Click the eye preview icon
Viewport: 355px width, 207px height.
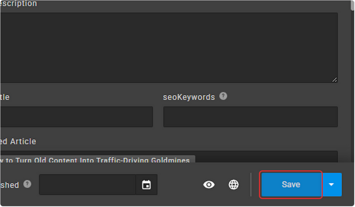(x=209, y=184)
